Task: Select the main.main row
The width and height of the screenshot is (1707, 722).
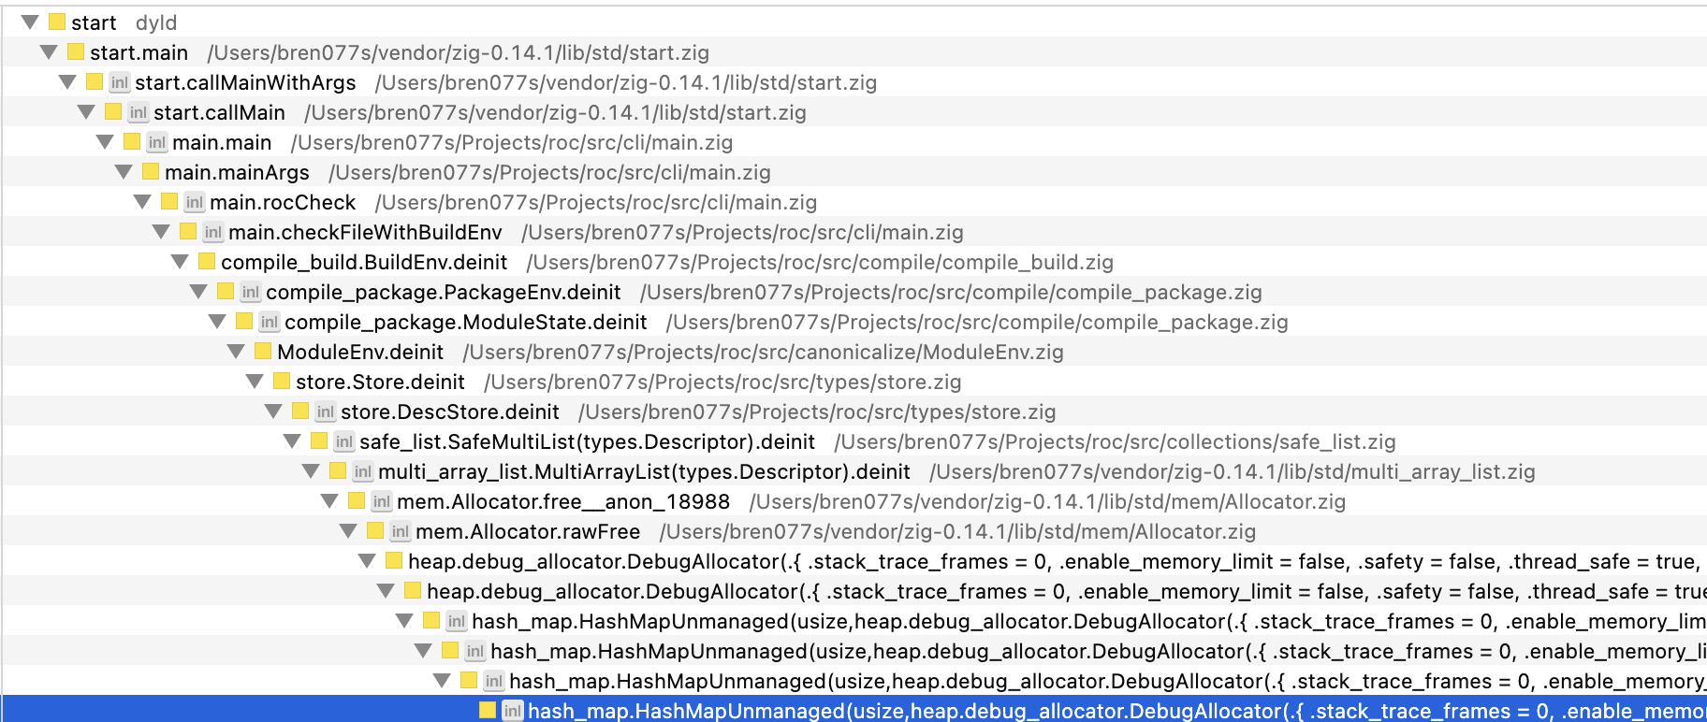Action: tap(222, 142)
